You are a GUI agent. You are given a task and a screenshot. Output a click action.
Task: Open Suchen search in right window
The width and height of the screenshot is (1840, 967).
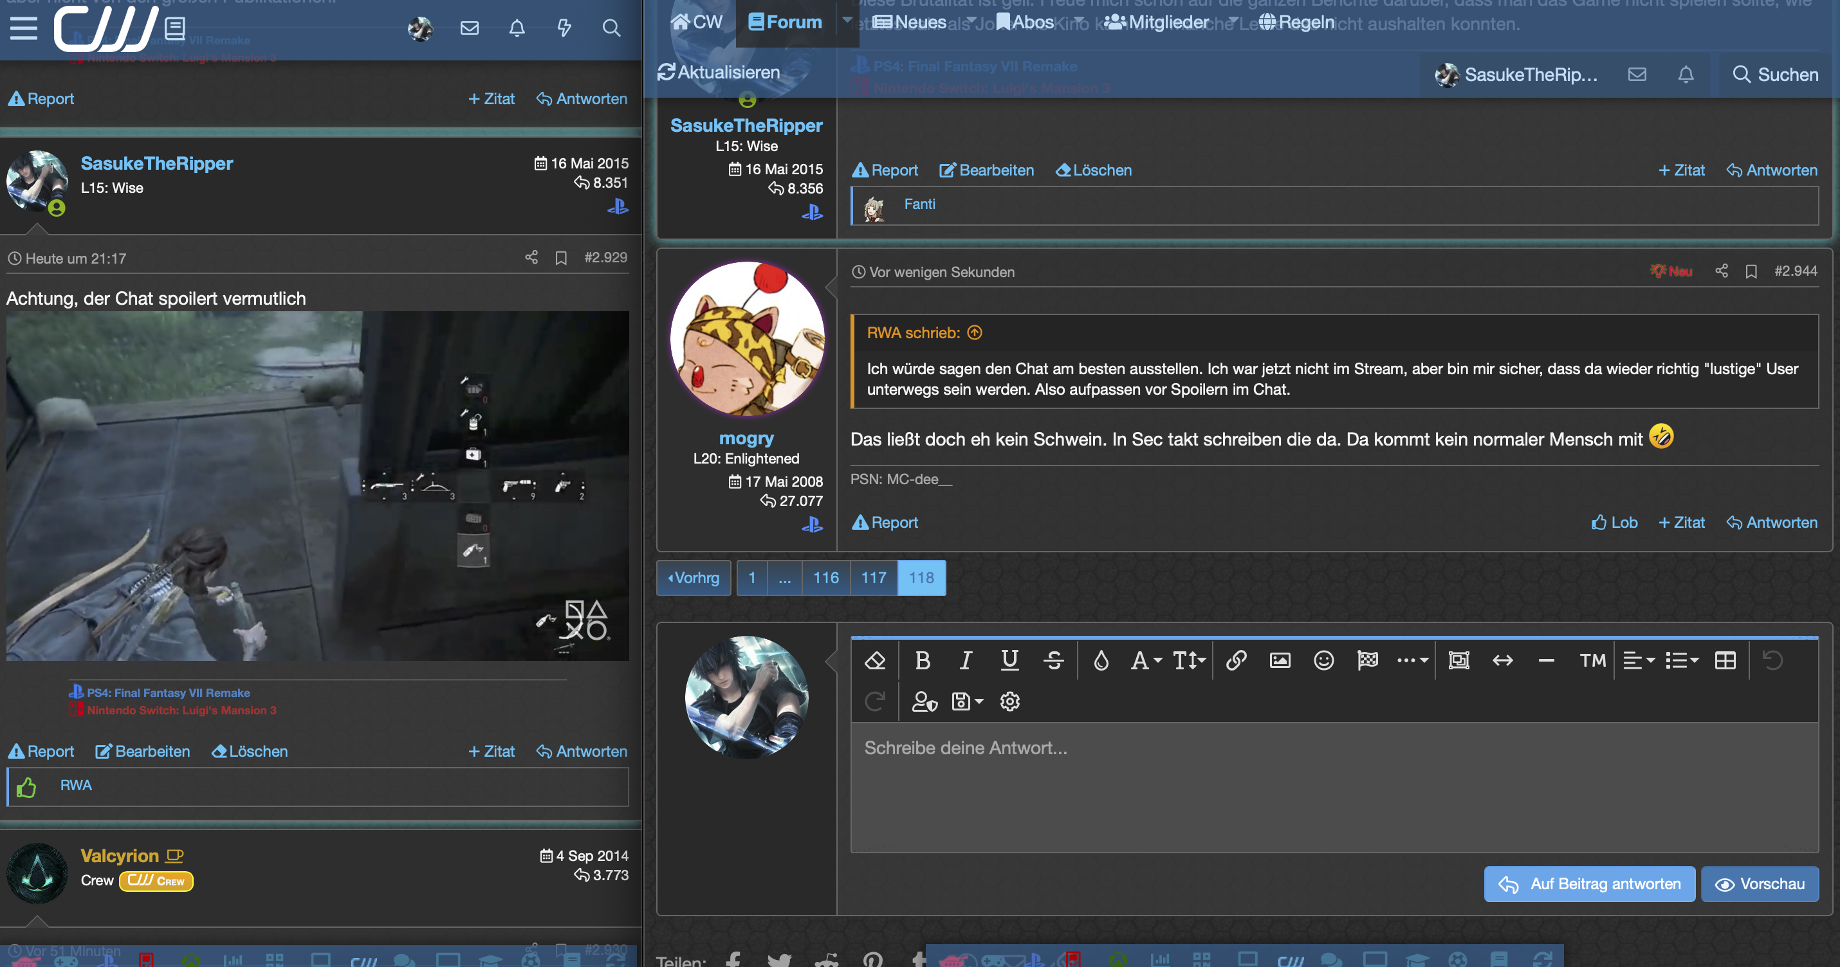[x=1775, y=74]
